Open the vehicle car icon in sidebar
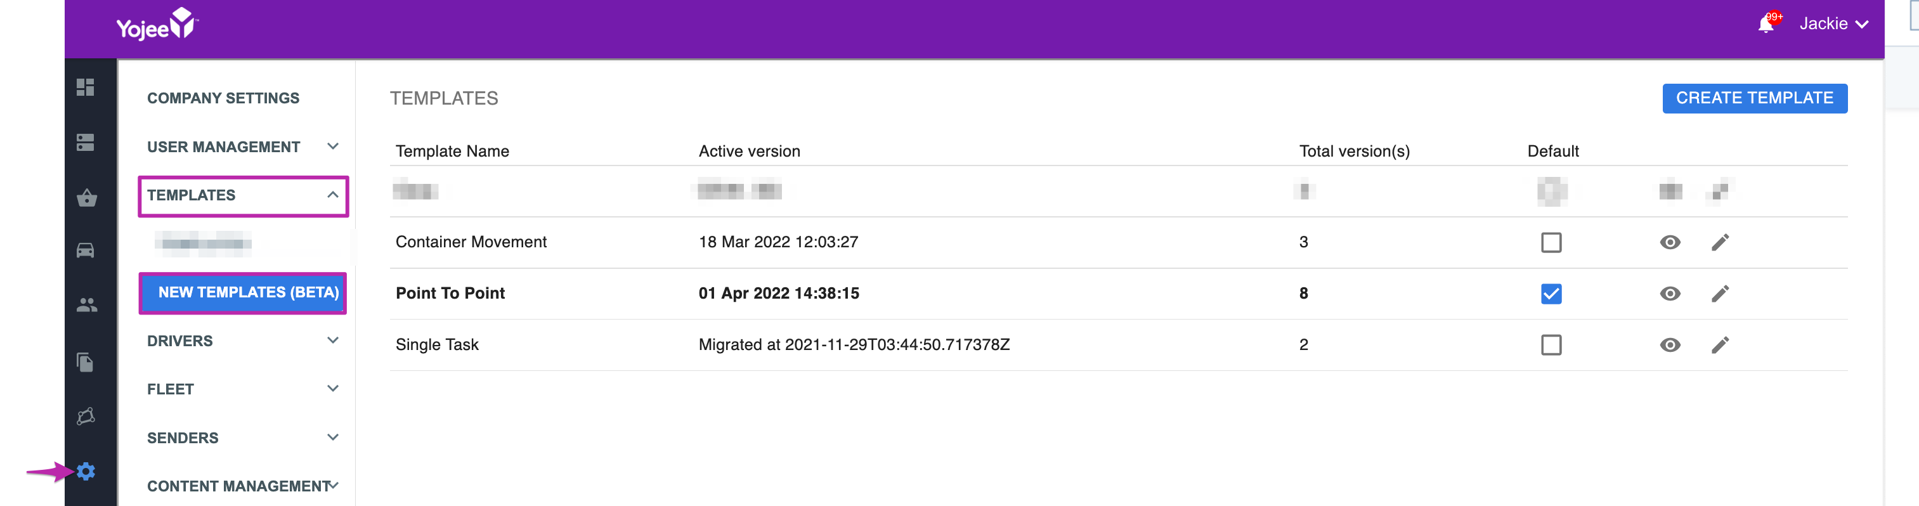The height and width of the screenshot is (506, 1919). (86, 250)
